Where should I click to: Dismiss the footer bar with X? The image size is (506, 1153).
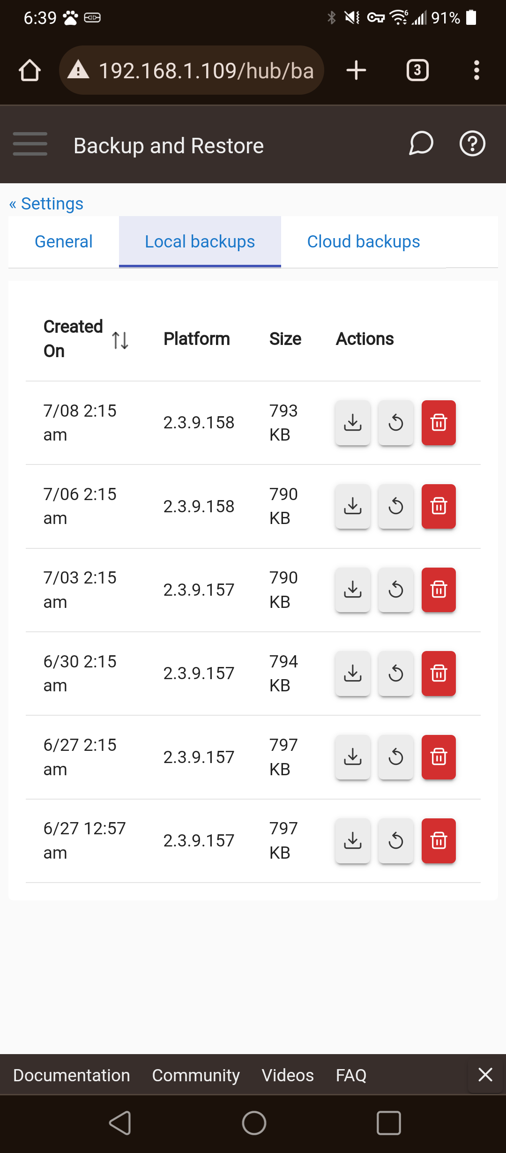pyautogui.click(x=485, y=1074)
